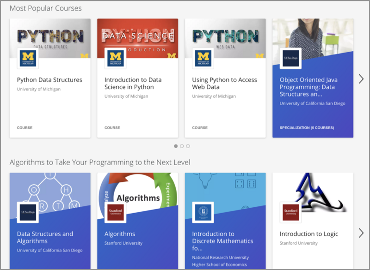Open Introduction to Logic course title
This screenshot has height=270, width=370.
pos(308,234)
